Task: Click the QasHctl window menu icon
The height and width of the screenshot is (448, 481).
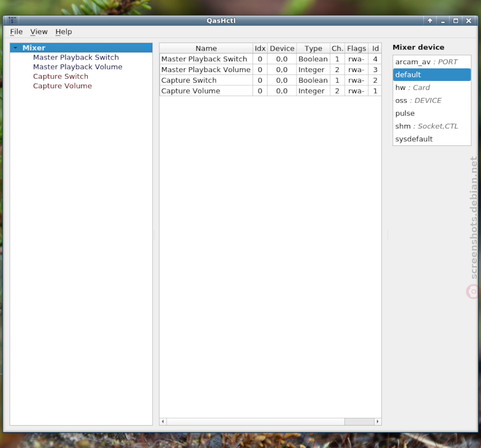Action: (12, 20)
